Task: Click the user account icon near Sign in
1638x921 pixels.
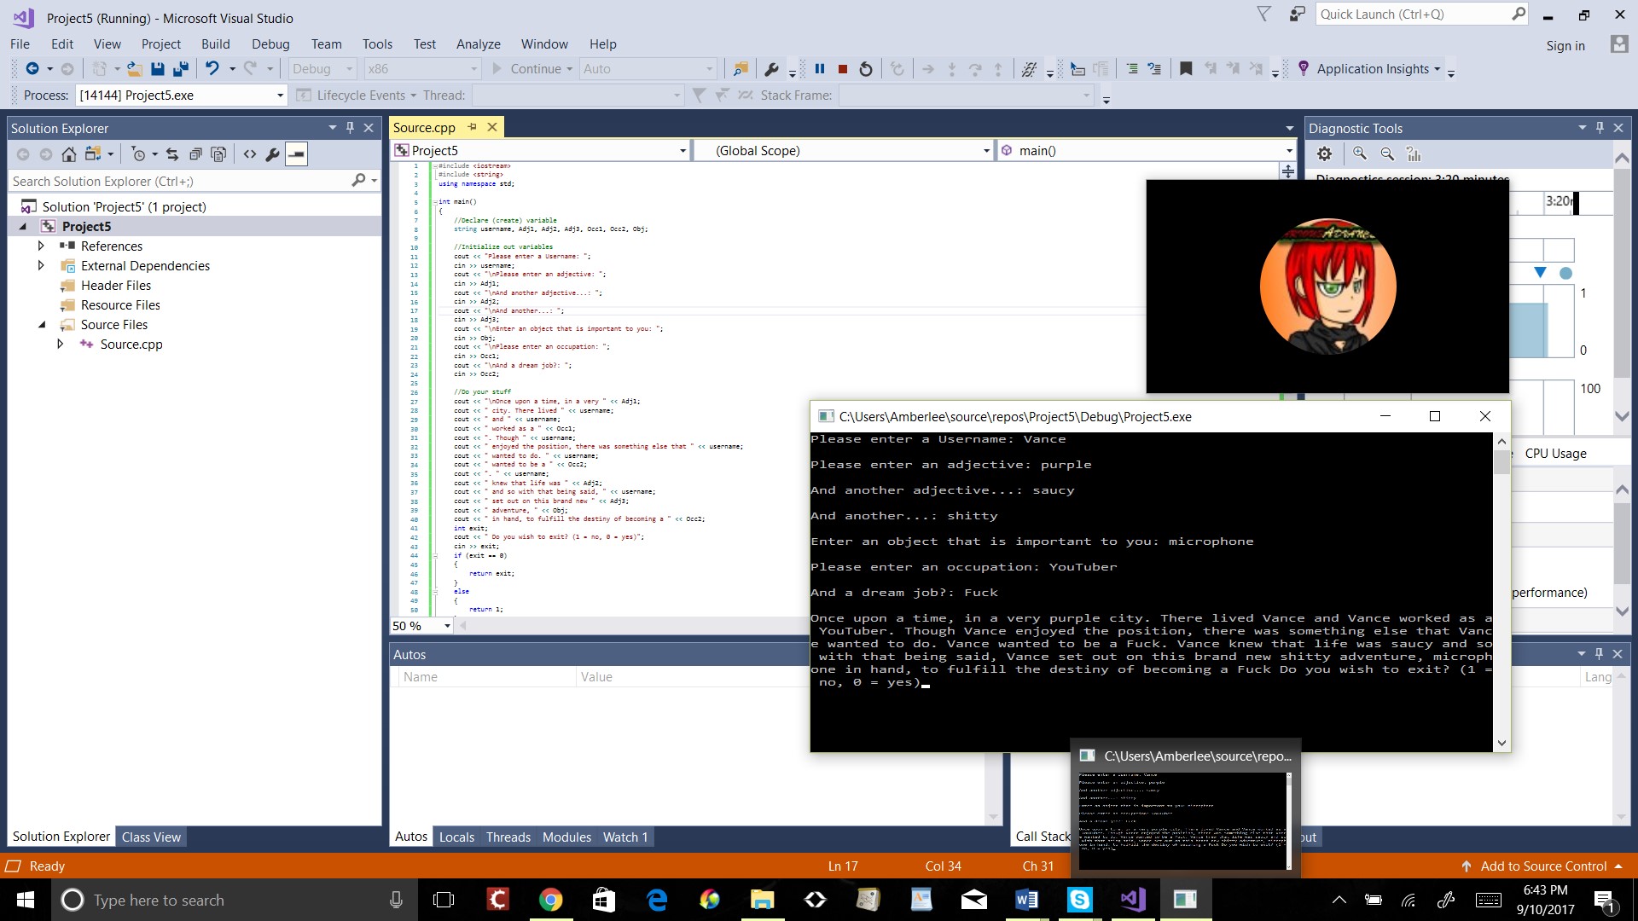Action: click(x=1618, y=44)
